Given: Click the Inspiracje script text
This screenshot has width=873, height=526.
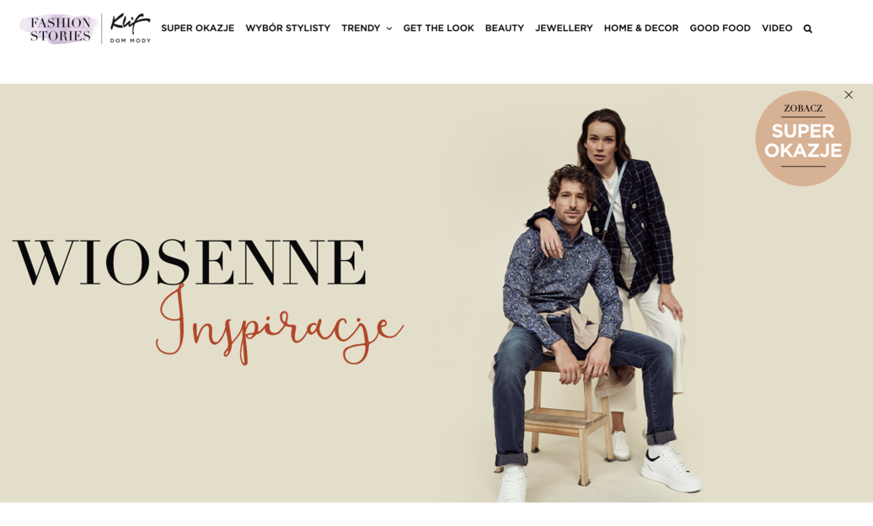Looking at the screenshot, I should tap(280, 325).
